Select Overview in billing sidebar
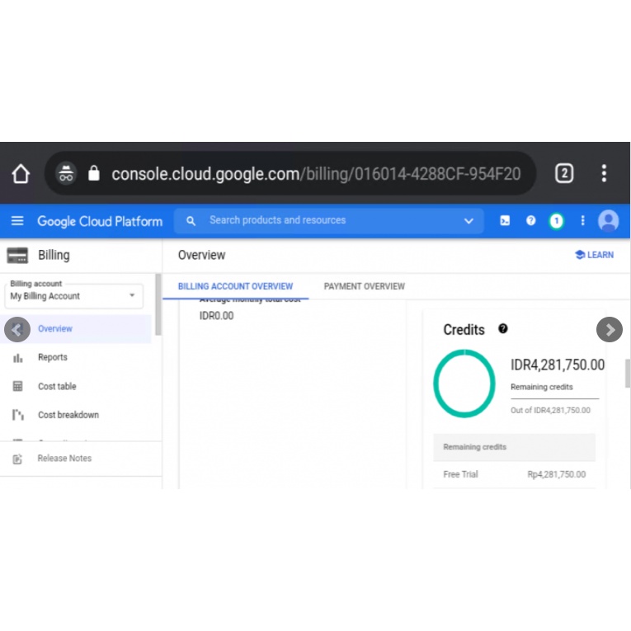 click(x=76, y=329)
